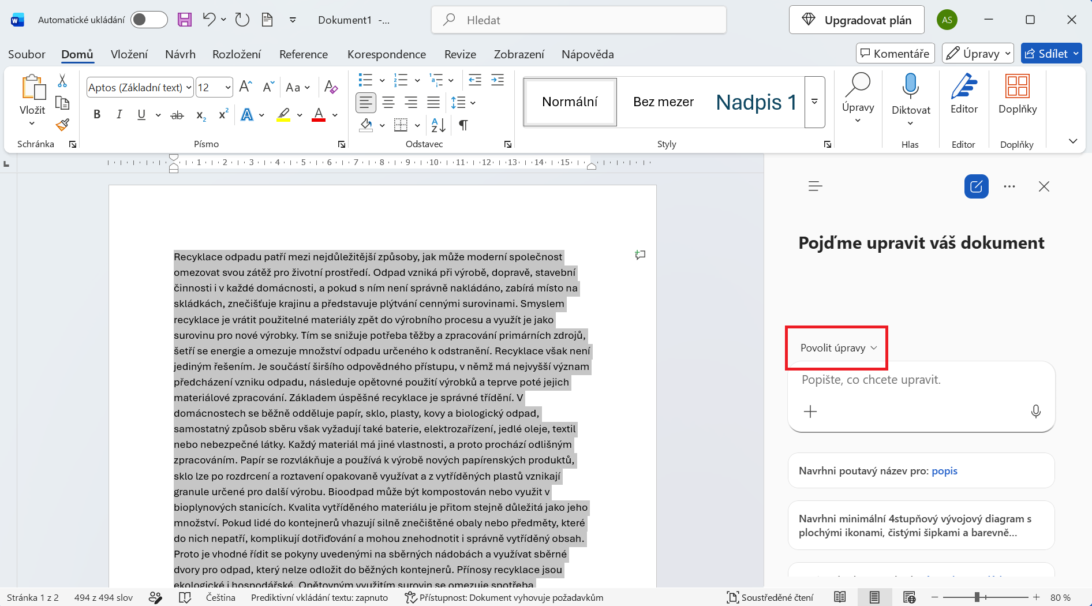Sort the selection alphabetically
This screenshot has width=1092, height=606.
click(x=439, y=125)
